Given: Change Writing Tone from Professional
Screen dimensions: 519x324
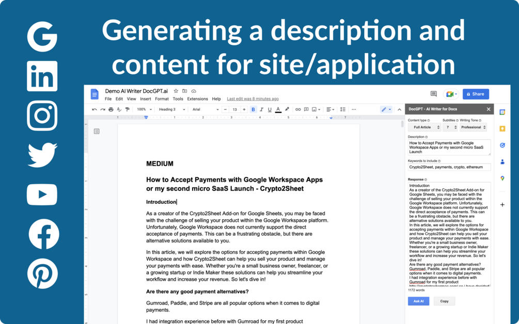Looking at the screenshot, I should click(474, 127).
